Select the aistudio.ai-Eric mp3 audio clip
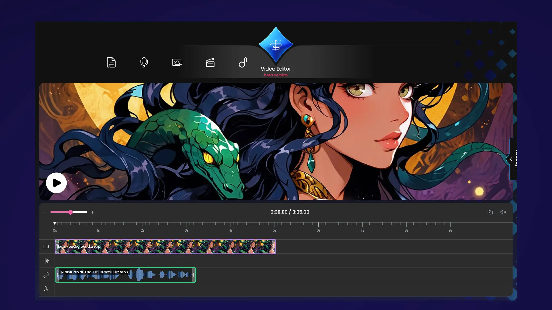 126,276
